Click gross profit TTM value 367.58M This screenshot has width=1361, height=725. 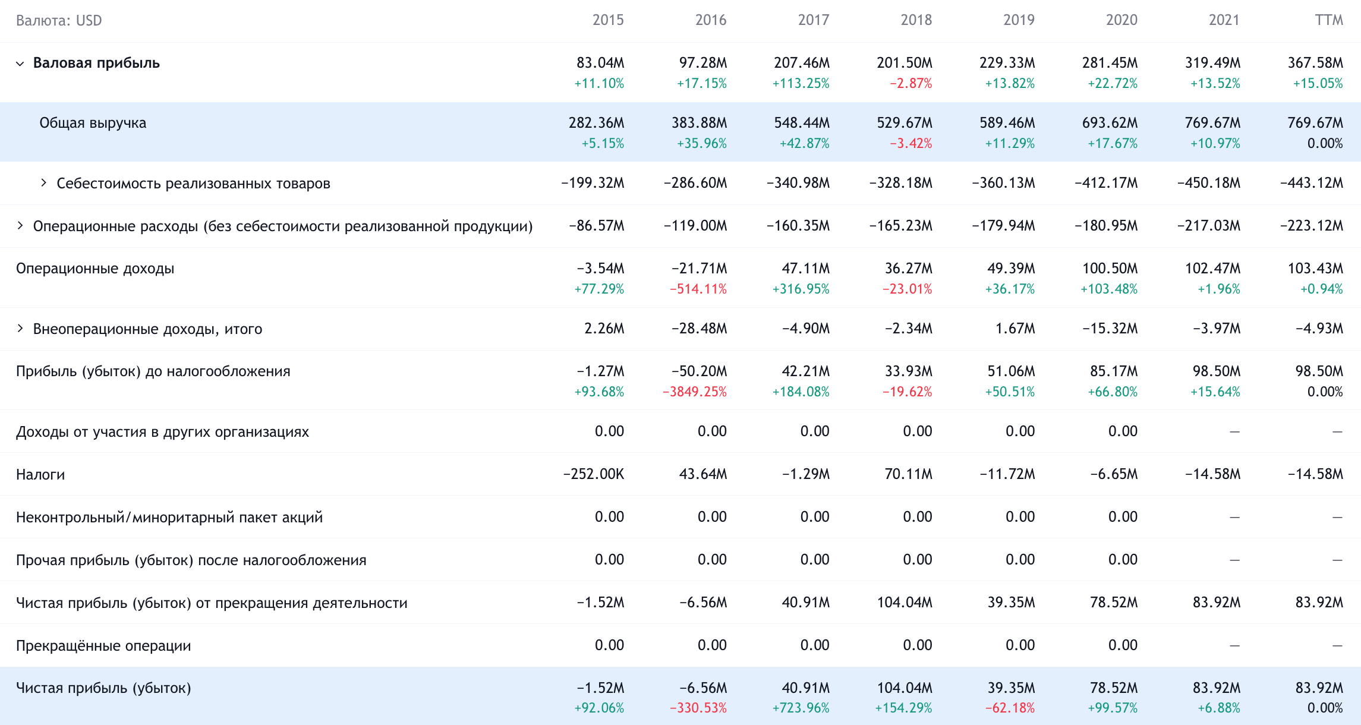(x=1315, y=63)
